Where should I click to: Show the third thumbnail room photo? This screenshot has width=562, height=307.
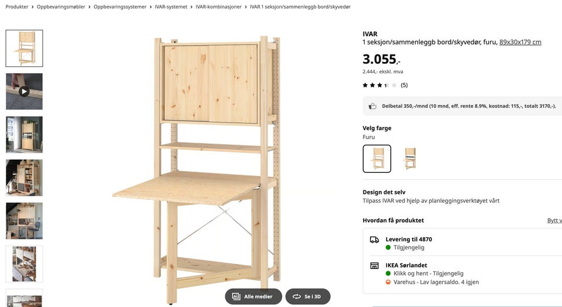tap(24, 135)
